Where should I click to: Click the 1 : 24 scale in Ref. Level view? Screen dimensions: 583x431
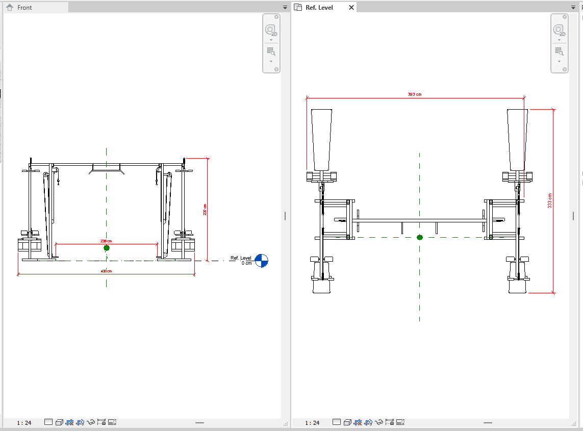(x=312, y=423)
